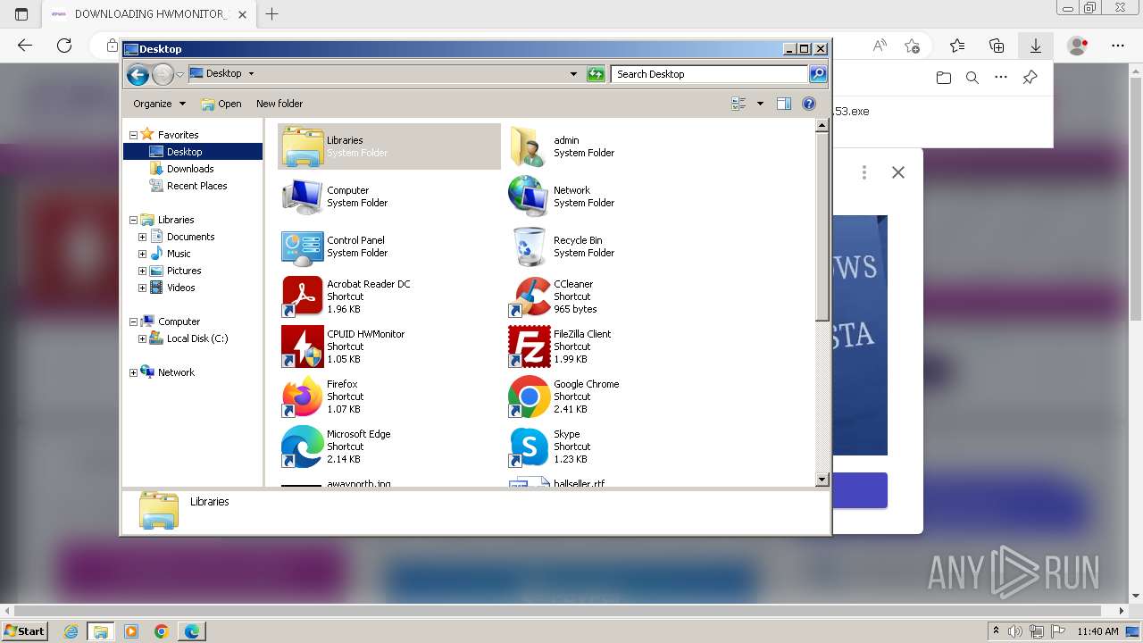This screenshot has width=1143, height=643.
Task: Click the change view icon
Action: (x=738, y=104)
